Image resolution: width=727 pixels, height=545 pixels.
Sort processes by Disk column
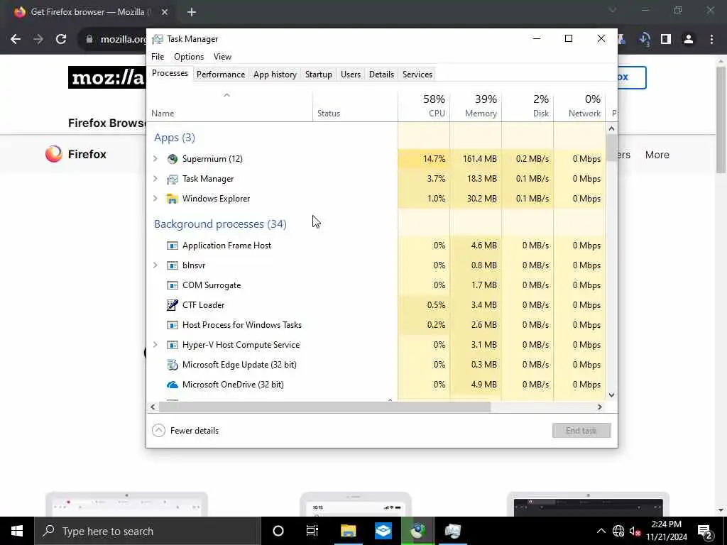pos(528,106)
